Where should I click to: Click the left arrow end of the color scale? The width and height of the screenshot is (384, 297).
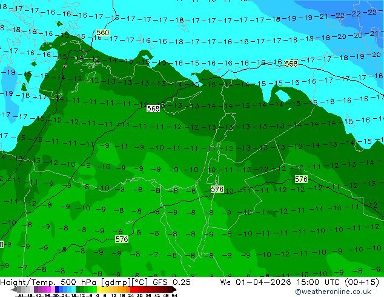(13, 289)
